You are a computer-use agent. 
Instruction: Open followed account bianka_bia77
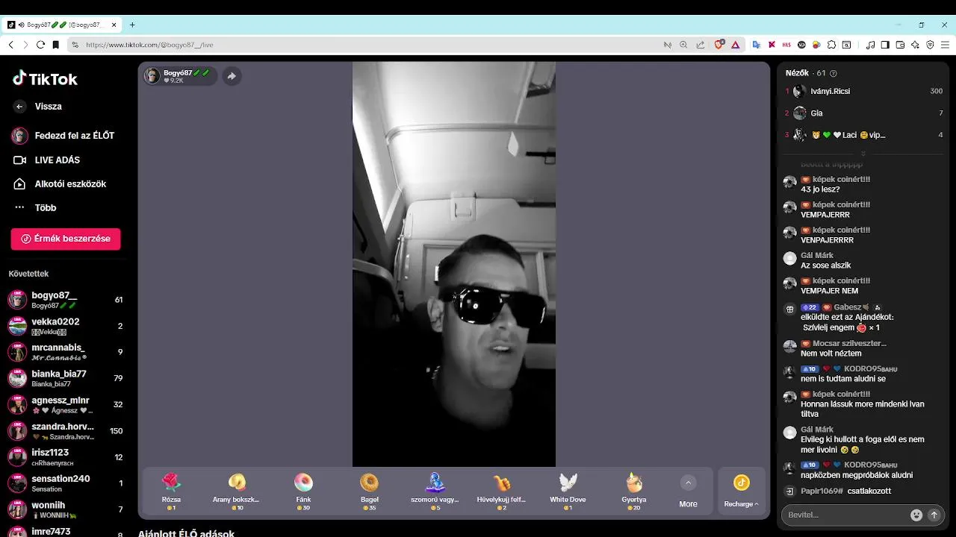tap(66, 378)
